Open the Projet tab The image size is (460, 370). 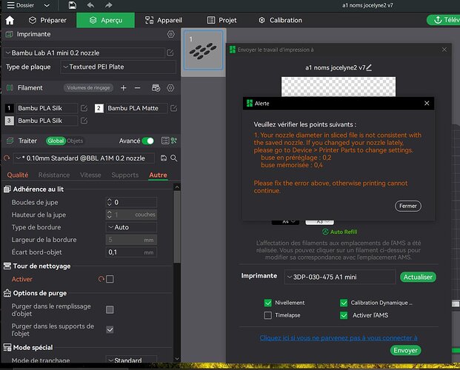(x=221, y=20)
